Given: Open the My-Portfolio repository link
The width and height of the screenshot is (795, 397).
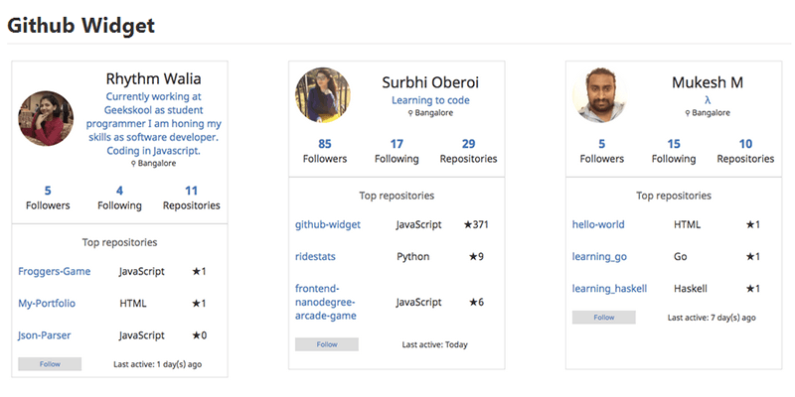Looking at the screenshot, I should (47, 303).
